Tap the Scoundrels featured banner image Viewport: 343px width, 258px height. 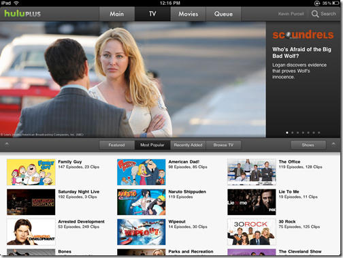(133, 80)
